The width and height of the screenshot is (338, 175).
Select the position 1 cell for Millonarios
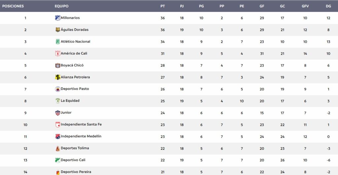(x=25, y=18)
